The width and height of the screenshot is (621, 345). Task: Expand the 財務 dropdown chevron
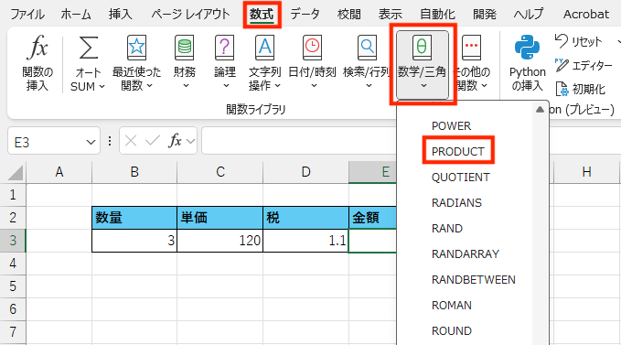click(186, 85)
